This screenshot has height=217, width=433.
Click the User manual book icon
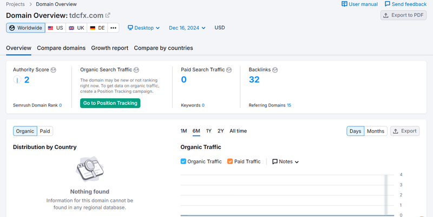[344, 4]
